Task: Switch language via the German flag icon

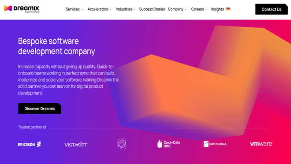Action: (x=228, y=9)
